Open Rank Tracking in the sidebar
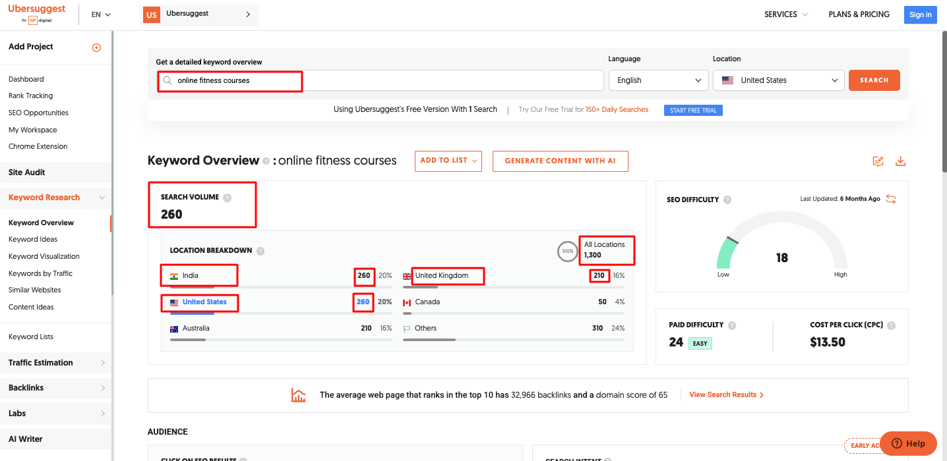Viewport: 947px width, 461px height. coord(31,95)
